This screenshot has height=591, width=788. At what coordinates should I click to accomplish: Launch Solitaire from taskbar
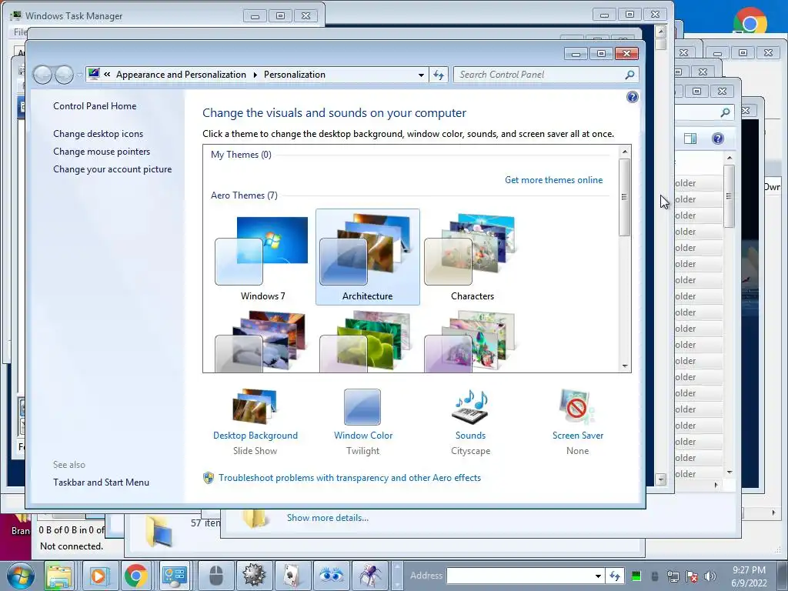292,576
